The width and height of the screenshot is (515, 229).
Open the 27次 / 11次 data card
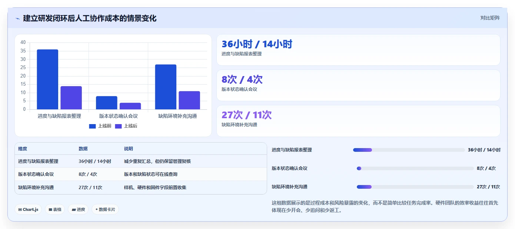358,121
